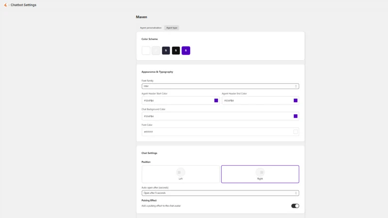The height and width of the screenshot is (218, 388).
Task: Click the Chat Settings heading
Action: (149, 153)
